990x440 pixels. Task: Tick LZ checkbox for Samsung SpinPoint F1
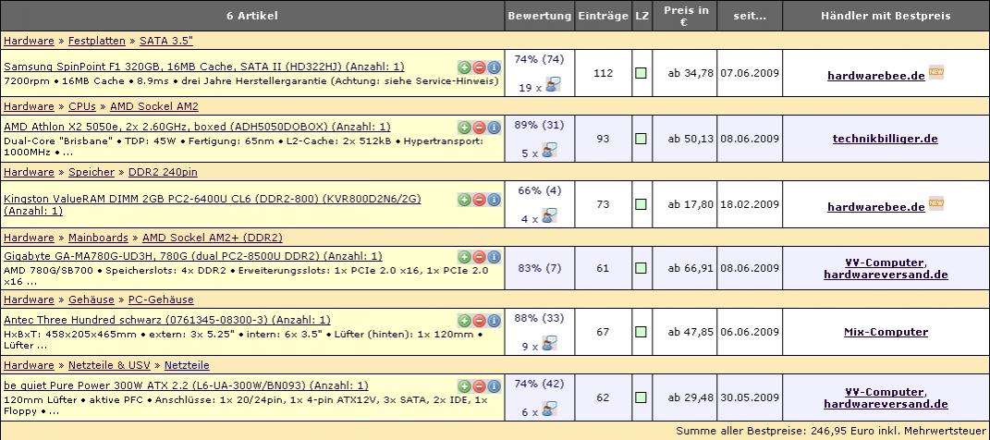[x=641, y=73]
